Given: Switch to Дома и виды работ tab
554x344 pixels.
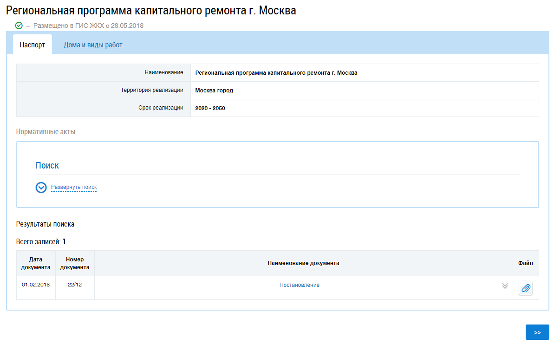Looking at the screenshot, I should click(93, 45).
